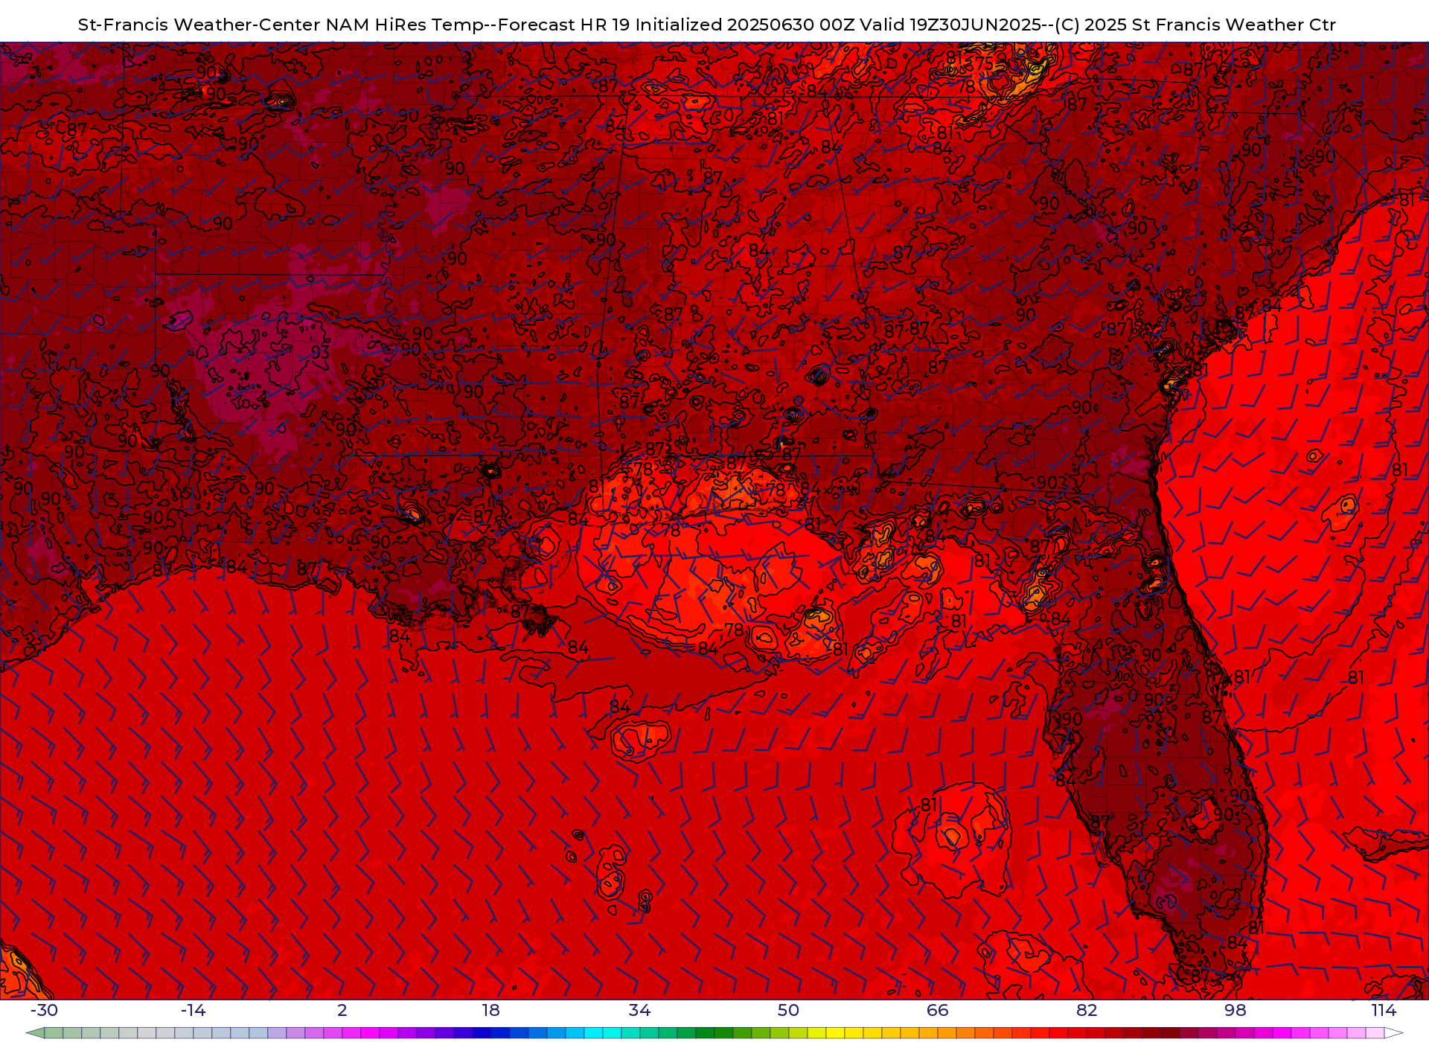The width and height of the screenshot is (1429, 1042).
Task: Click the 82 label on the temperature scale
Action: click(1087, 1010)
